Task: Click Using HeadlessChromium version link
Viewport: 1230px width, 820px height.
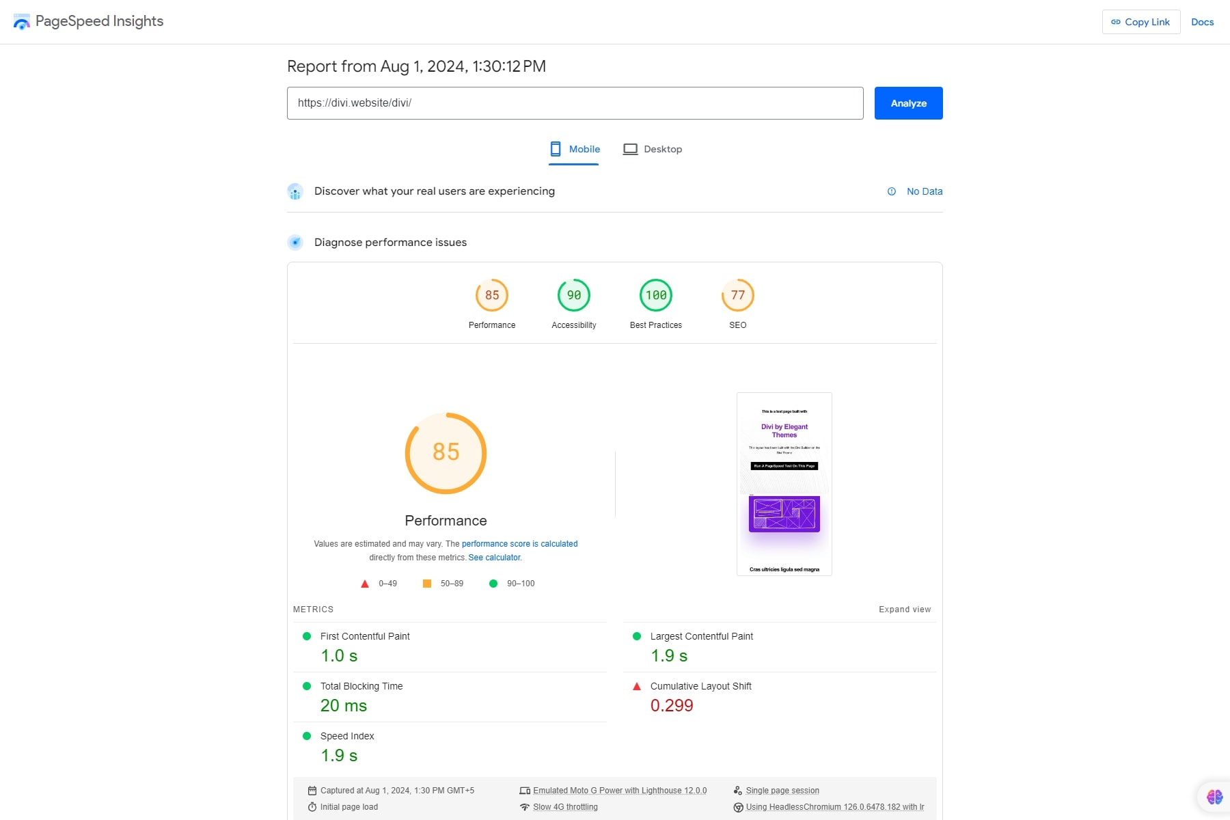Action: click(835, 807)
